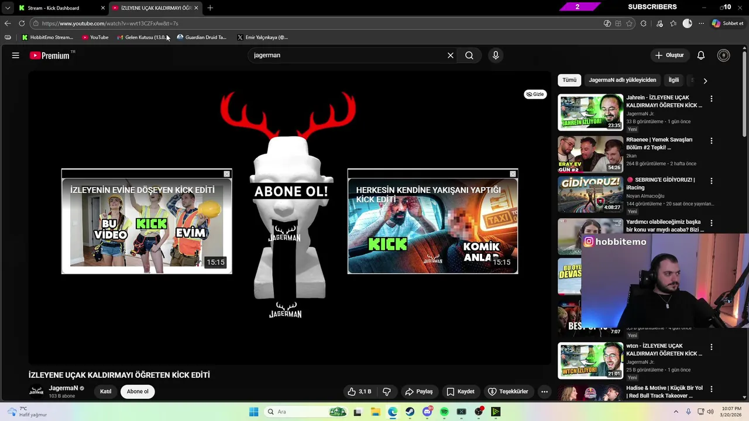
Task: Close the Stream - Kick Dashboard tab
Action: point(103,8)
